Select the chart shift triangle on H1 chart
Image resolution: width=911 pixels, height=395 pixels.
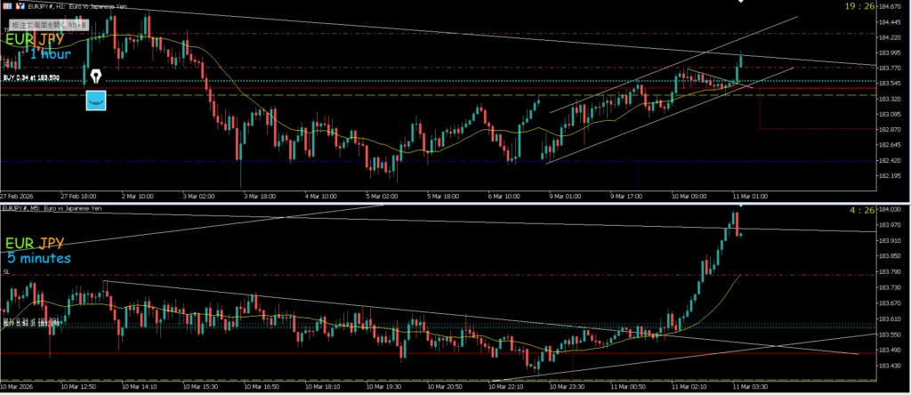click(741, 2)
